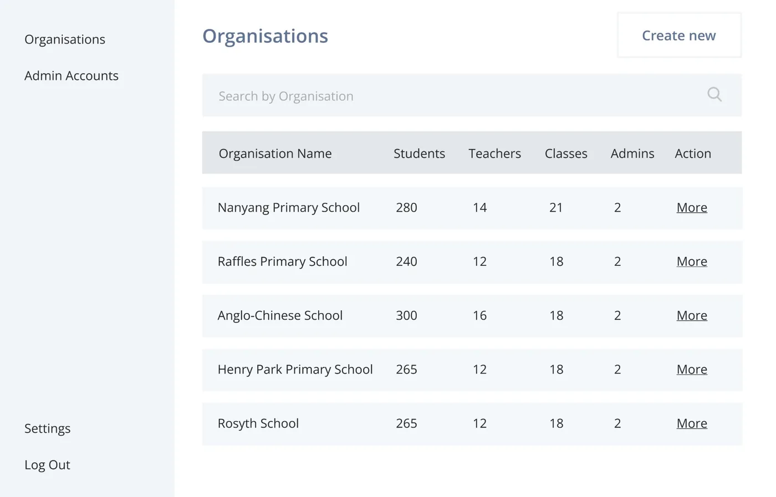Image resolution: width=776 pixels, height=497 pixels.
Task: Click the 16 teachers value
Action: click(480, 315)
